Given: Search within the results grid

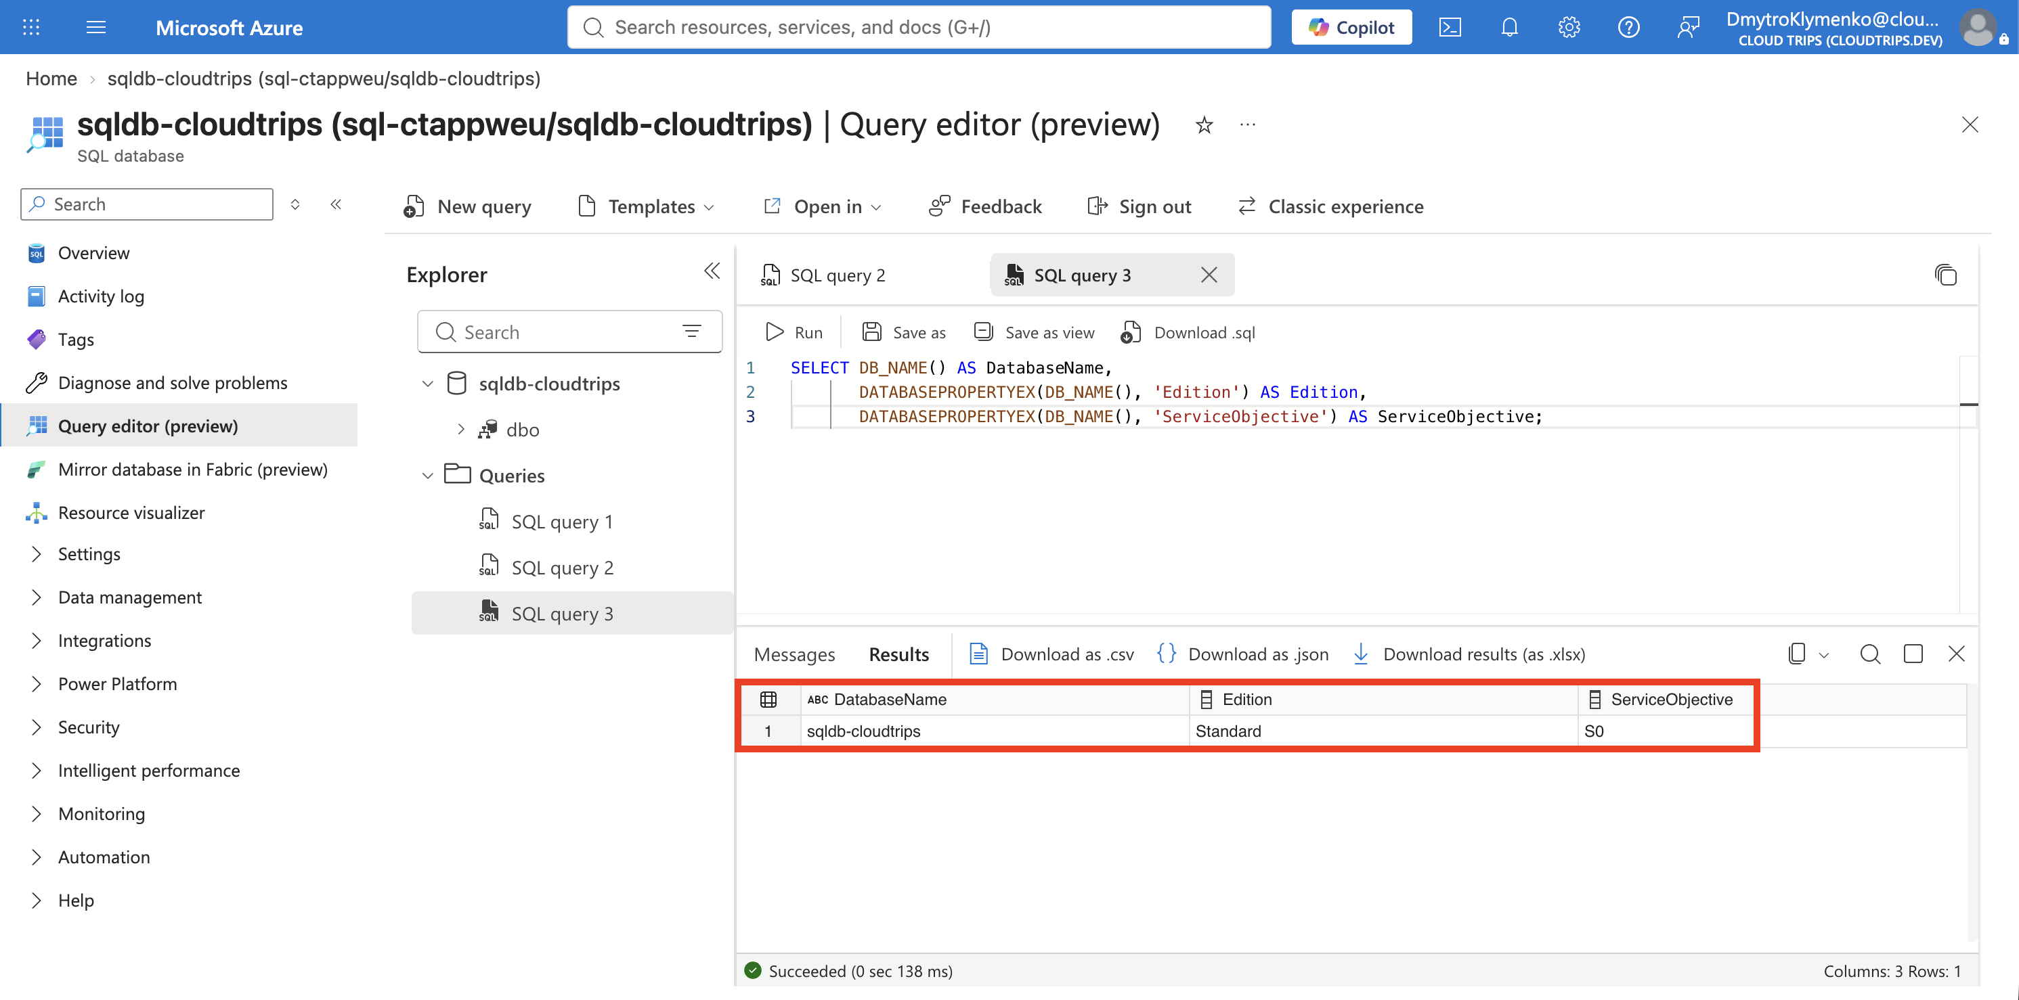Looking at the screenshot, I should pyautogui.click(x=1870, y=654).
